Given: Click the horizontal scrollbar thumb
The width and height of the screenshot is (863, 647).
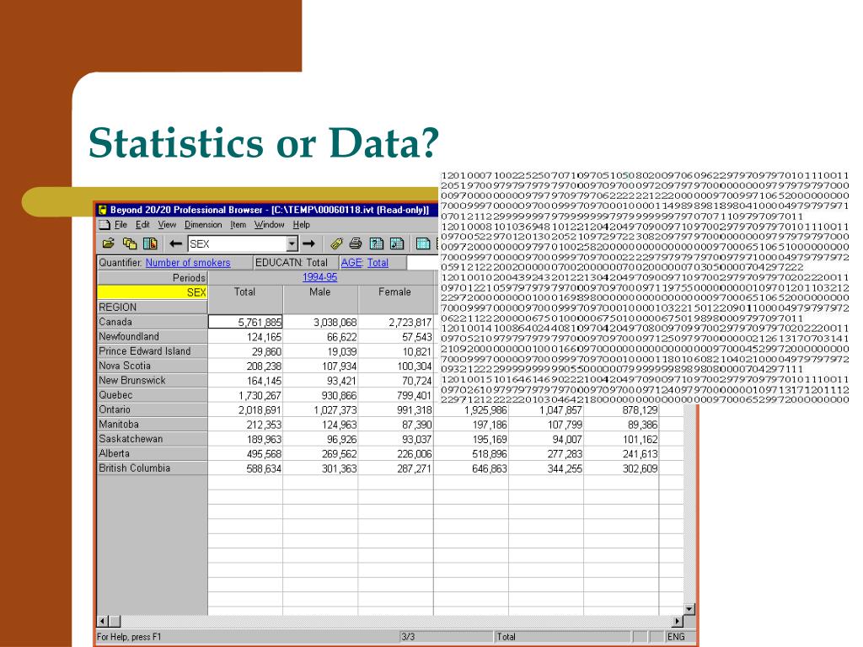Looking at the screenshot, I should [x=115, y=621].
